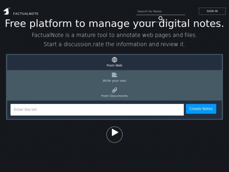The width and height of the screenshot is (229, 172).
Task: Open the From Documents tab
Action: tap(114, 93)
